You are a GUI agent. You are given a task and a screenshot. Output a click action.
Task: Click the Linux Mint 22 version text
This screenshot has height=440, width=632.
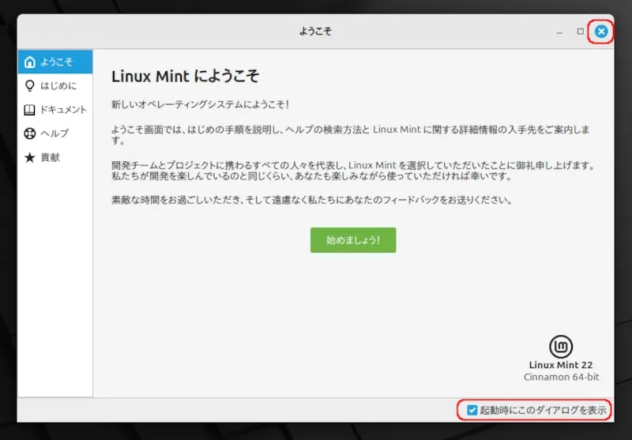point(560,365)
